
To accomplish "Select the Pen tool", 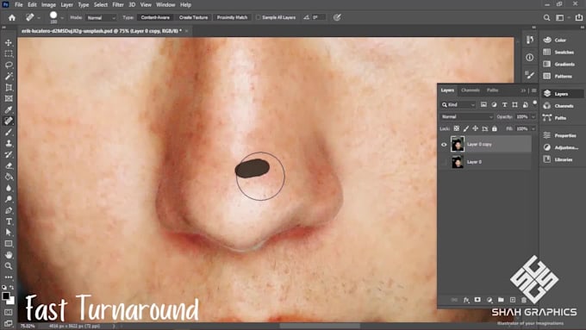I will pyautogui.click(x=9, y=210).
